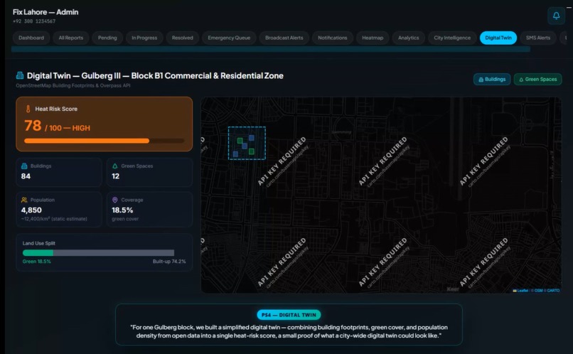Click the Green Spaces count 12
The image size is (573, 354).
pyautogui.click(x=115, y=176)
